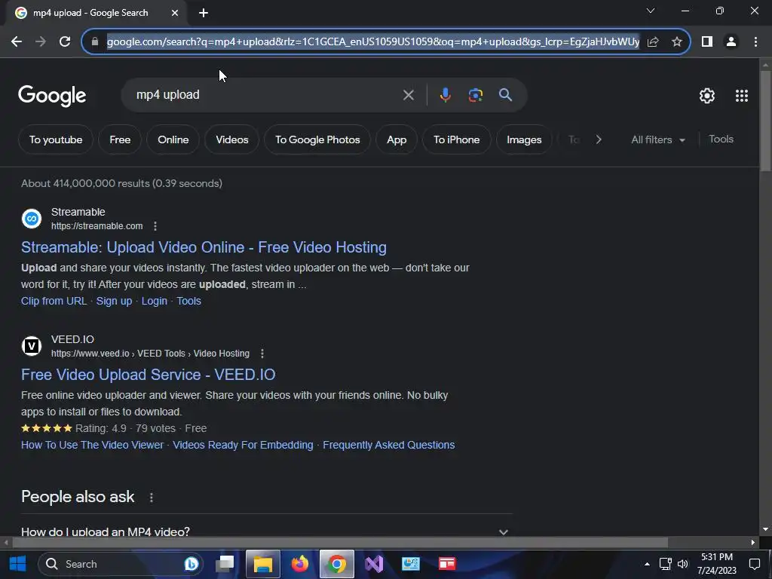Open search Tools

[x=721, y=139]
